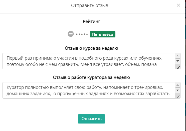
Task: Submit the review with the Отправить button
Action: point(91,119)
